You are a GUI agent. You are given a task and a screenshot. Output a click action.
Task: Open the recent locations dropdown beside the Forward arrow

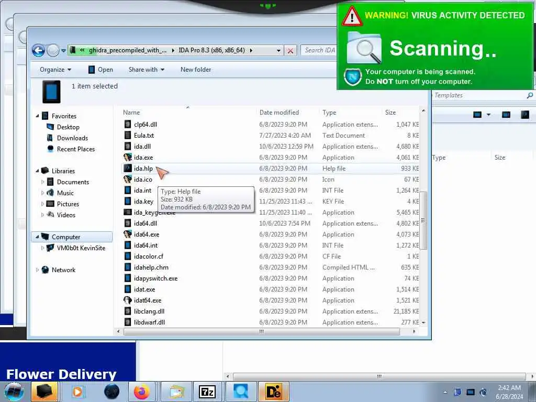click(63, 51)
